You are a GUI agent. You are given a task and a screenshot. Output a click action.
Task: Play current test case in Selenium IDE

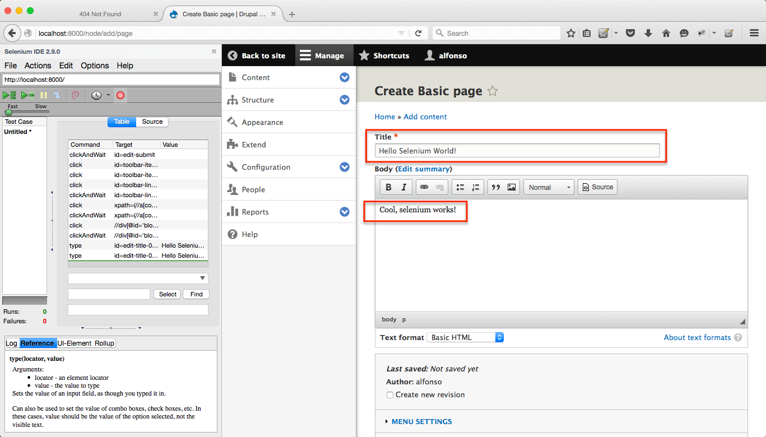(27, 96)
